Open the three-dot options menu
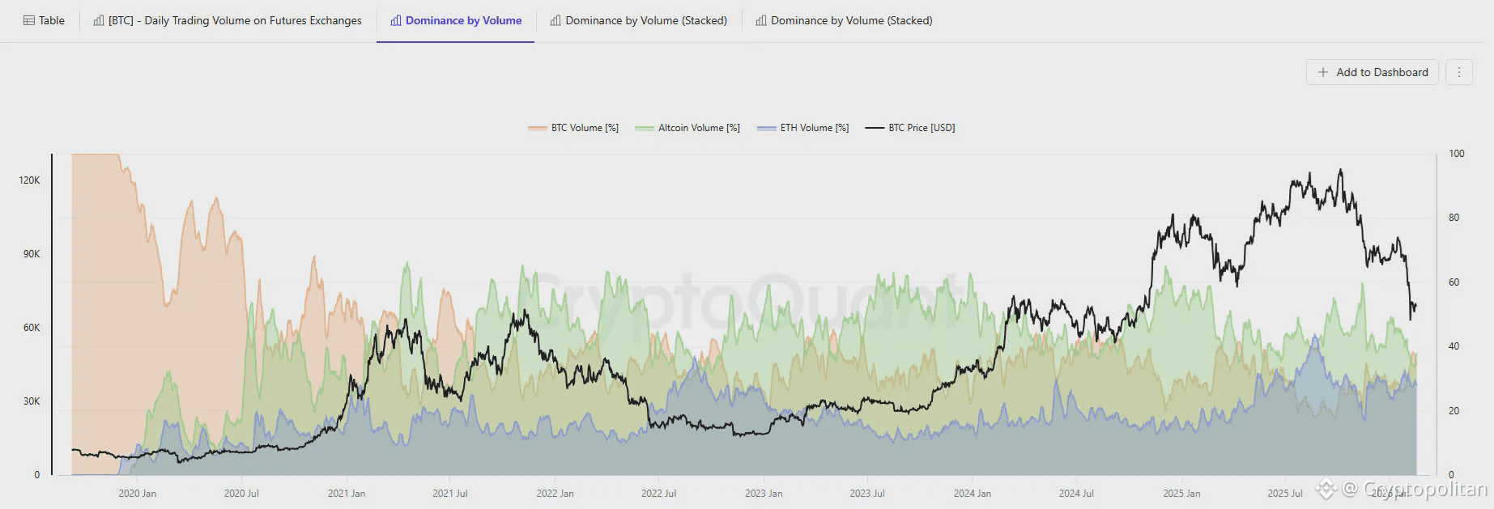This screenshot has width=1494, height=509. [x=1458, y=72]
